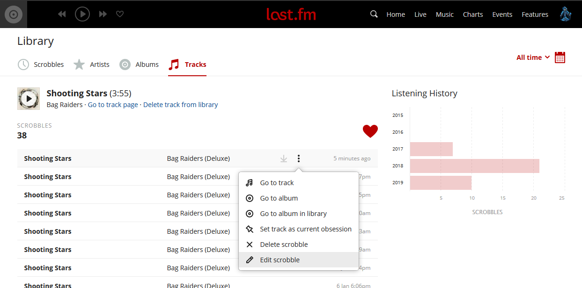
Task: Choose Go to album in library
Action: (x=299, y=214)
